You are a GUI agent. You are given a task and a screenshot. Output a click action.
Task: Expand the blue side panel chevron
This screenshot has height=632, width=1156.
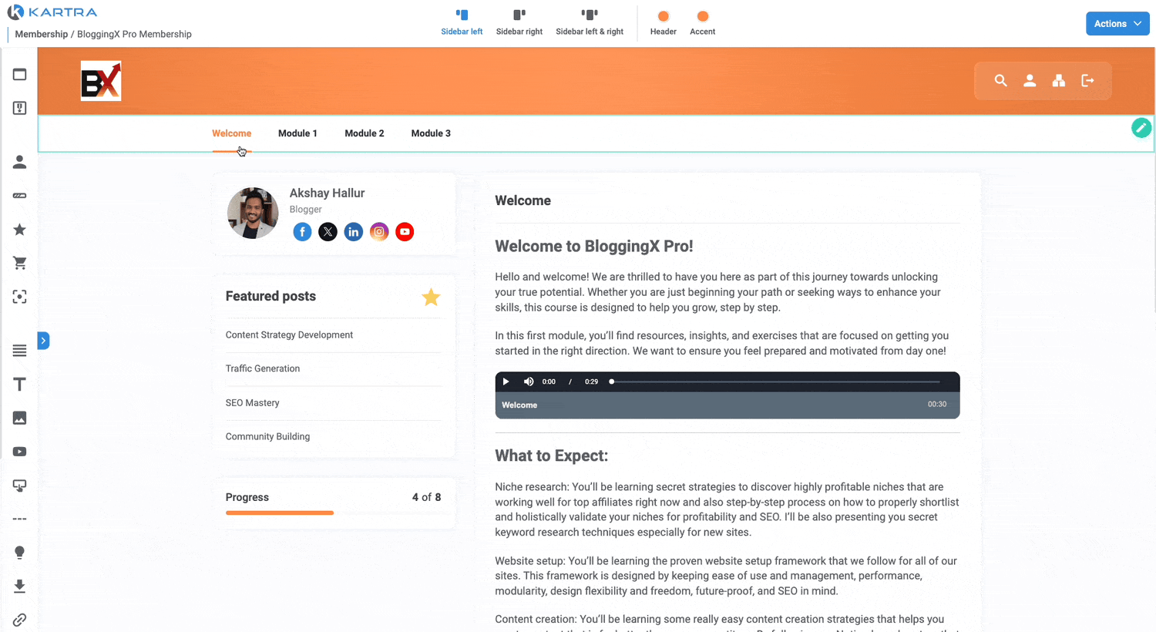point(44,341)
